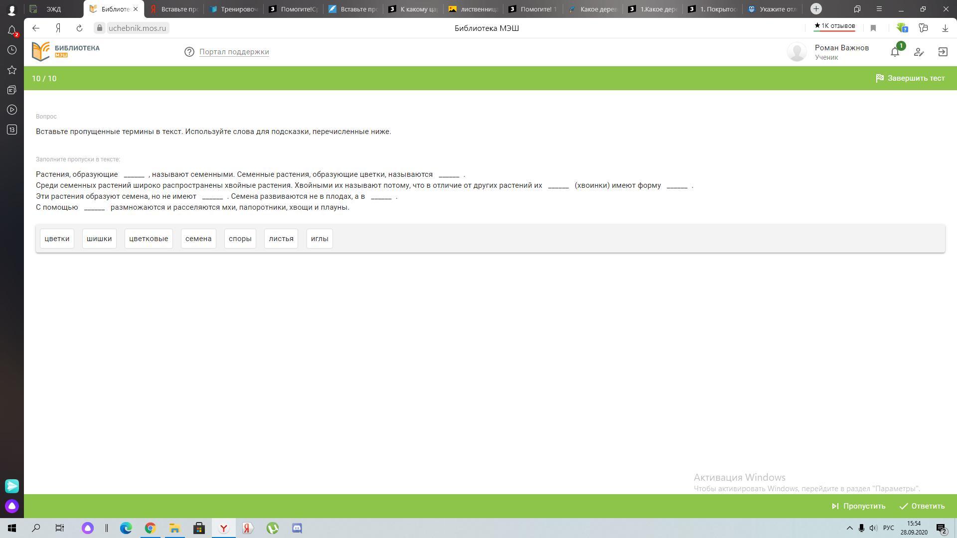The height and width of the screenshot is (538, 957).
Task: Reload the page with refresh icon
Action: coord(79,28)
